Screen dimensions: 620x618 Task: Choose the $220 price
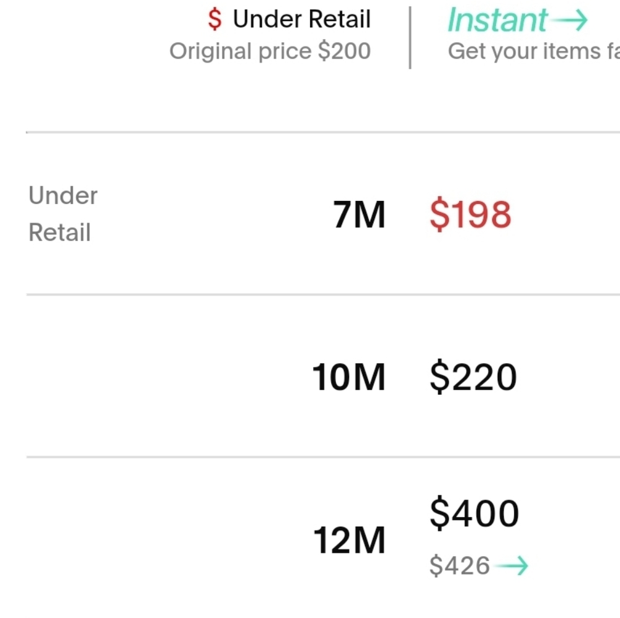coord(472,377)
